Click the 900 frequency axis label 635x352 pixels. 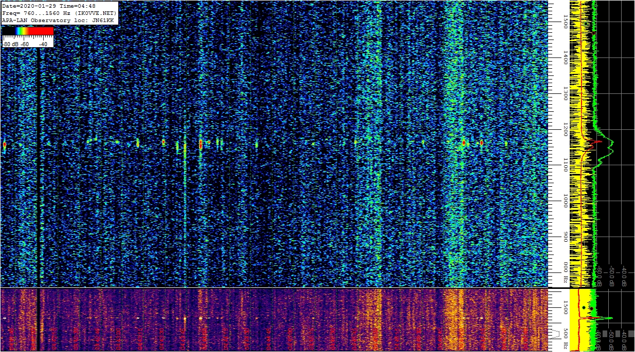[566, 237]
